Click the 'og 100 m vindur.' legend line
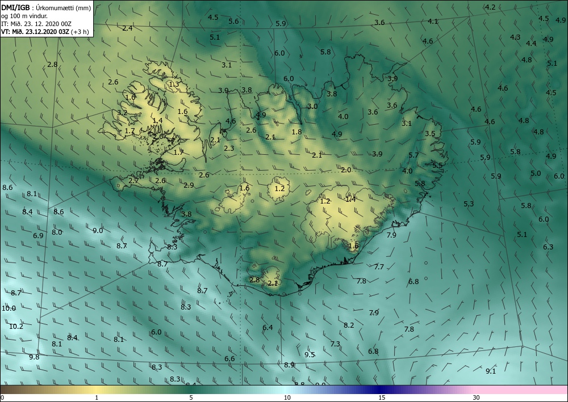Screen dimensions: 568x402 click(24, 16)
